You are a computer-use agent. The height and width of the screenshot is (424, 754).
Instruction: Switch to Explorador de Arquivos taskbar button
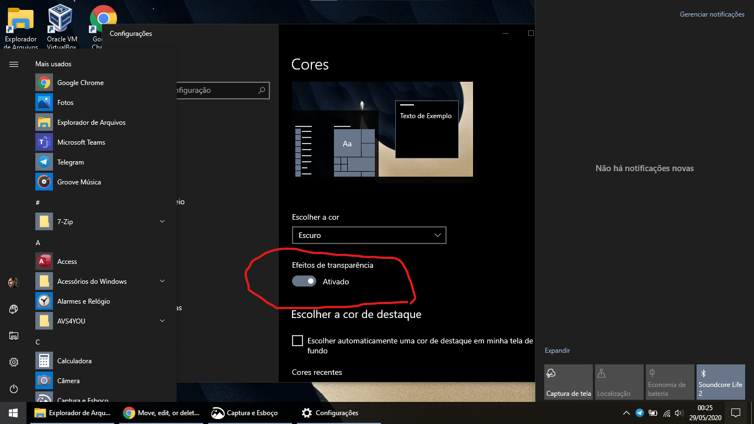coord(73,413)
